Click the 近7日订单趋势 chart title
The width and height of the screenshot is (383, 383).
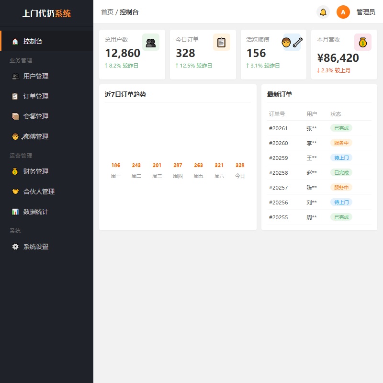[x=125, y=94]
